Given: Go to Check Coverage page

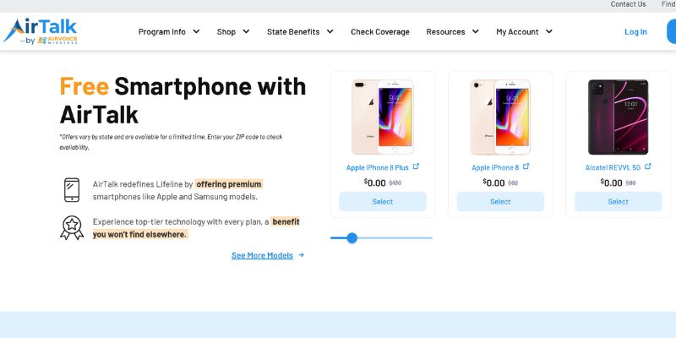Looking at the screenshot, I should pyautogui.click(x=380, y=32).
